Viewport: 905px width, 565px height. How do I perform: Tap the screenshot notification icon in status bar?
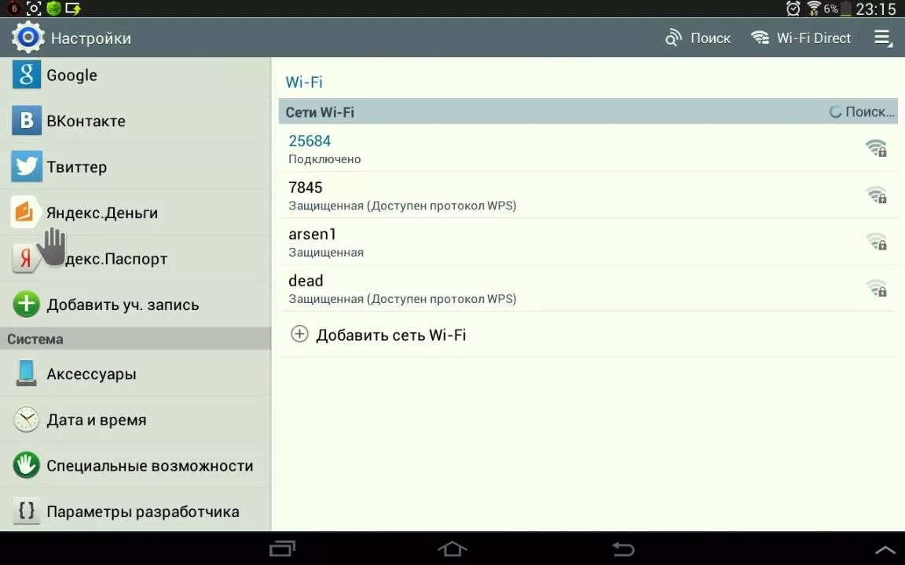(x=34, y=9)
